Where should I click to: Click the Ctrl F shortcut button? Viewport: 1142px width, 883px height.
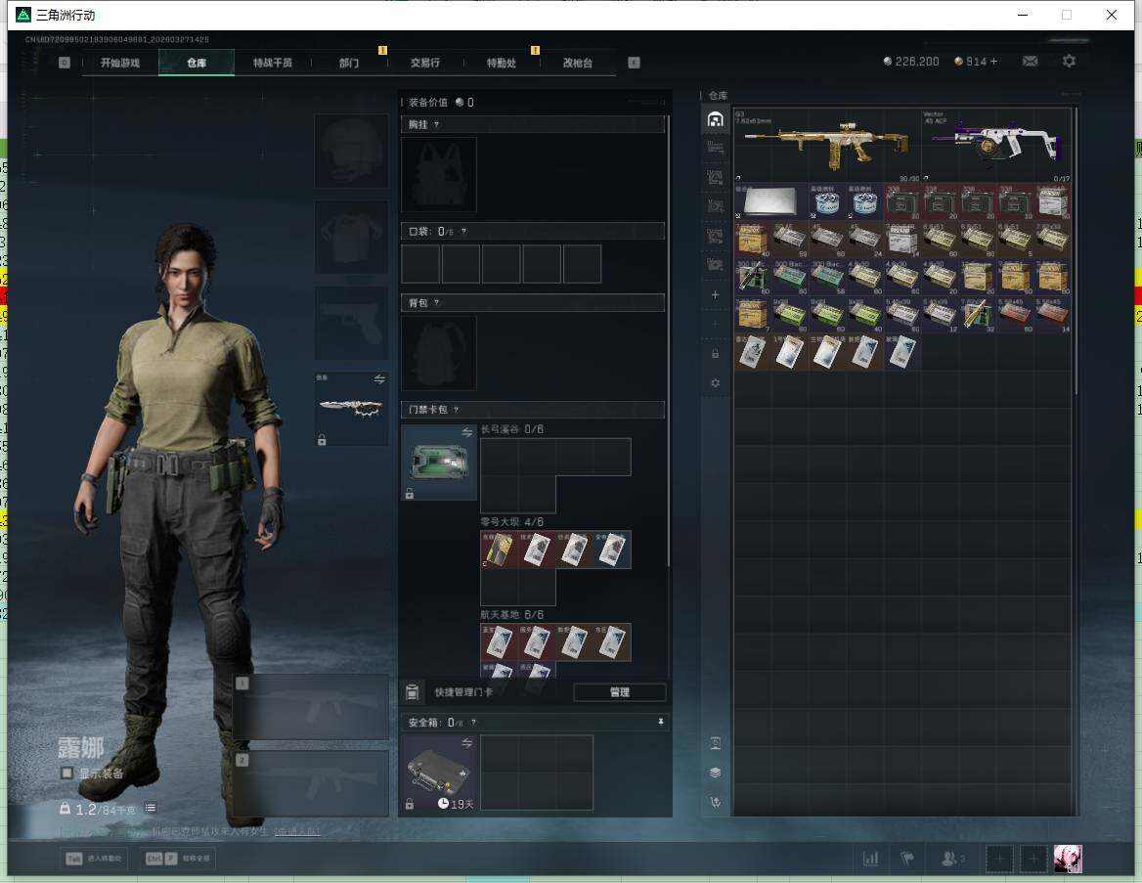(x=178, y=859)
